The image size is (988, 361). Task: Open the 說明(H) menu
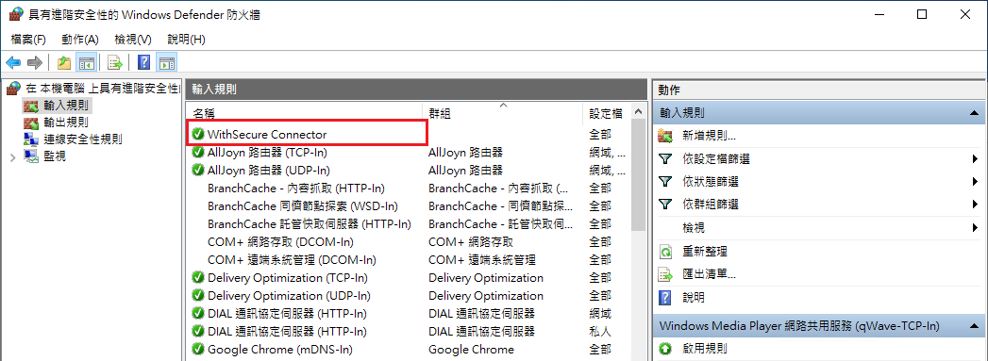[x=187, y=39]
